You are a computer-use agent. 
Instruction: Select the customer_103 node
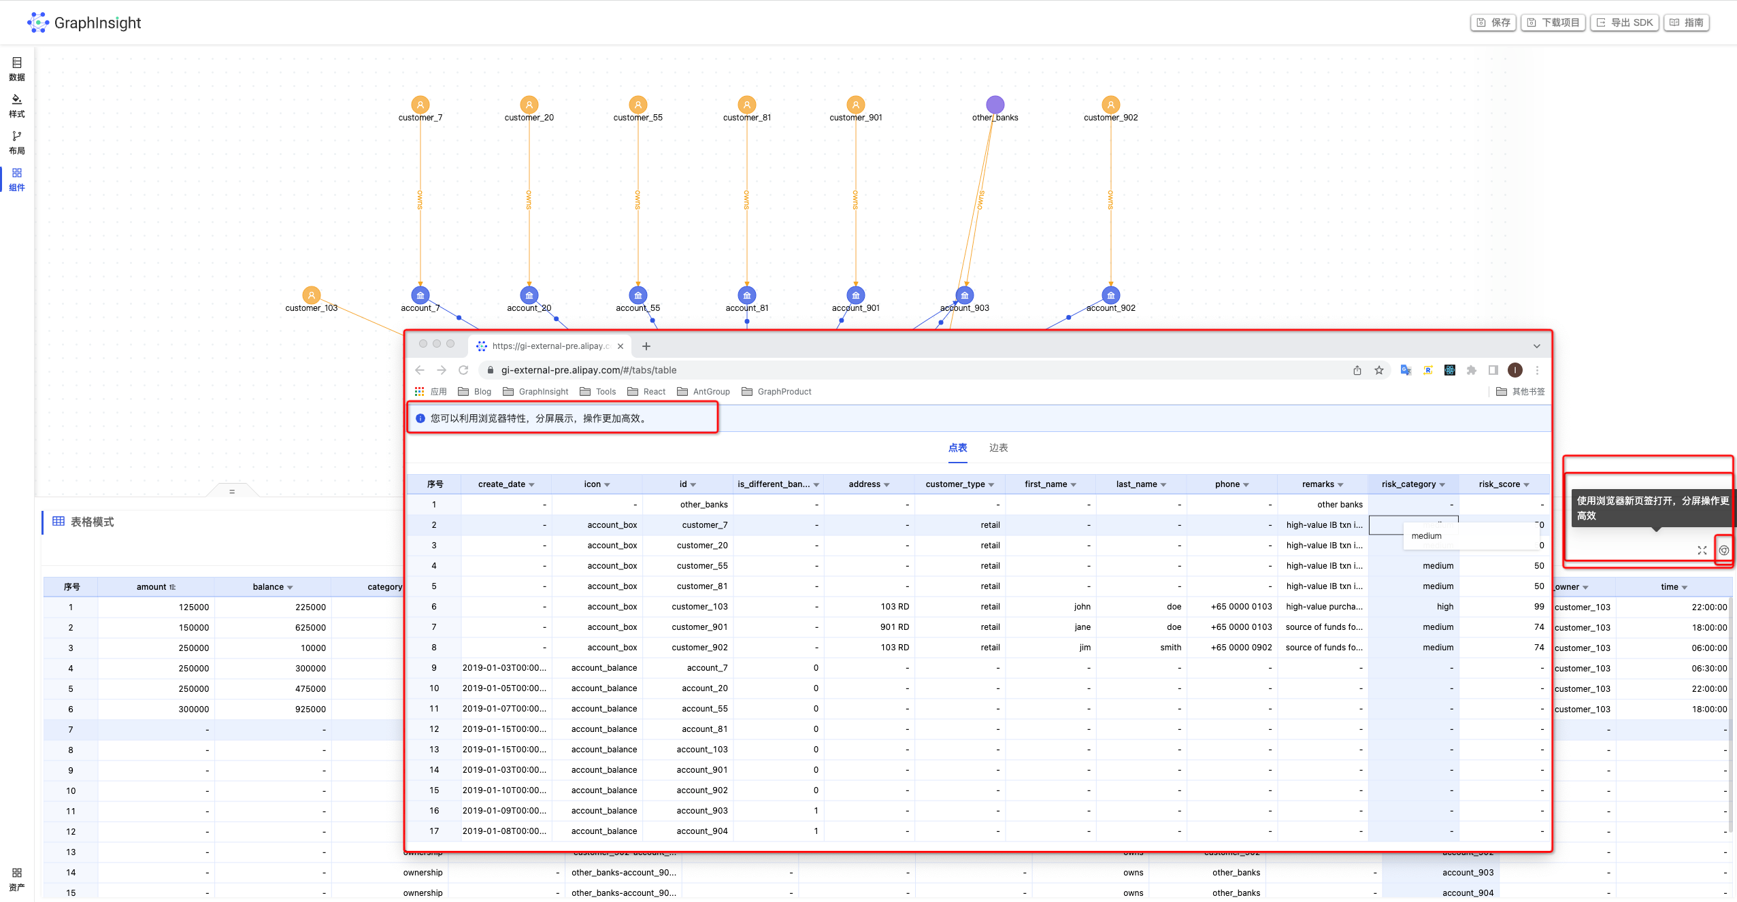[312, 295]
